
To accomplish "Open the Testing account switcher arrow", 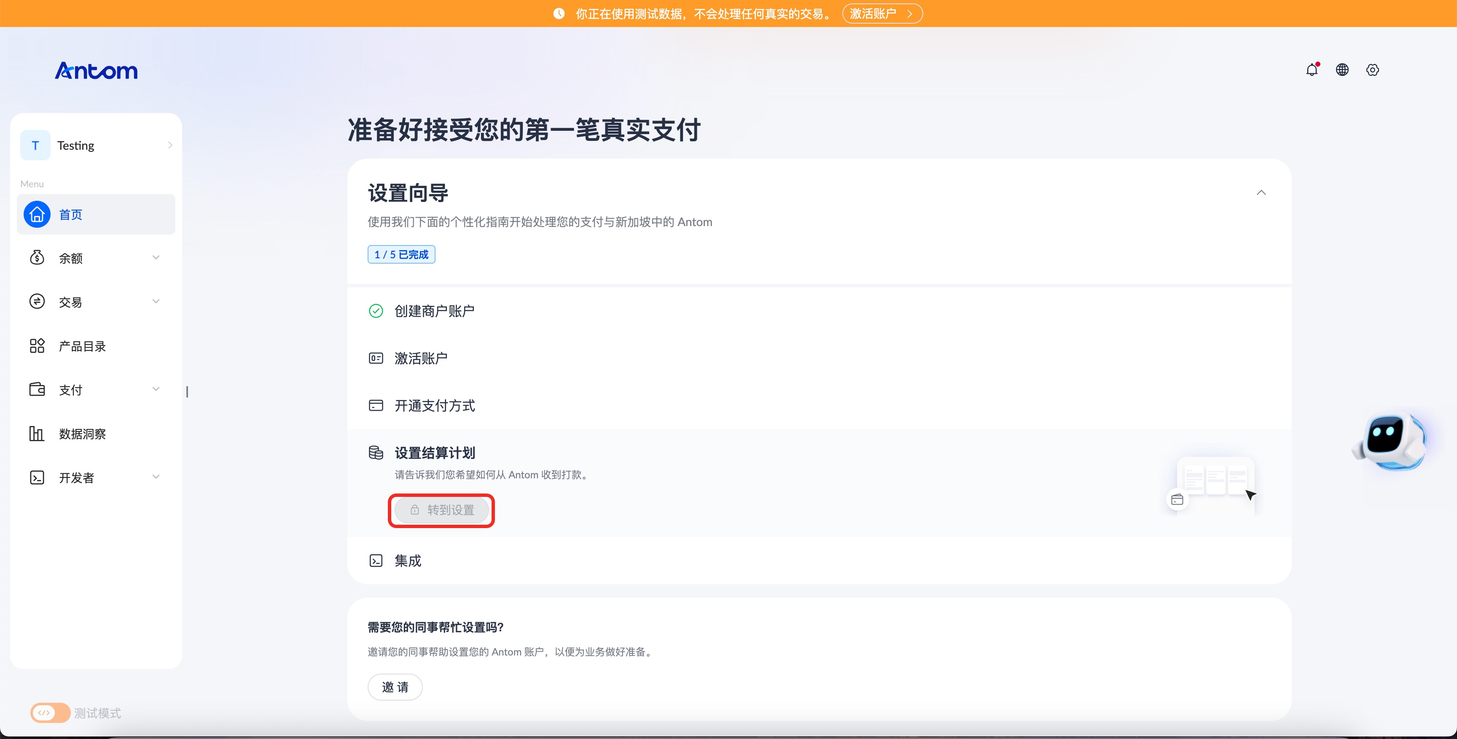I will 169,146.
